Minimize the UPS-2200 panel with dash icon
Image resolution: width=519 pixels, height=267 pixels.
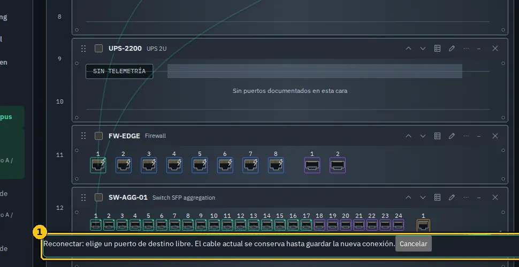pos(479,49)
